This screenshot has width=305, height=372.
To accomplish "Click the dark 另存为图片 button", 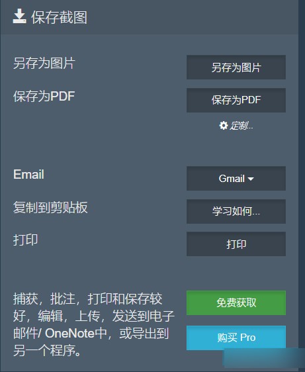I will [x=236, y=68].
